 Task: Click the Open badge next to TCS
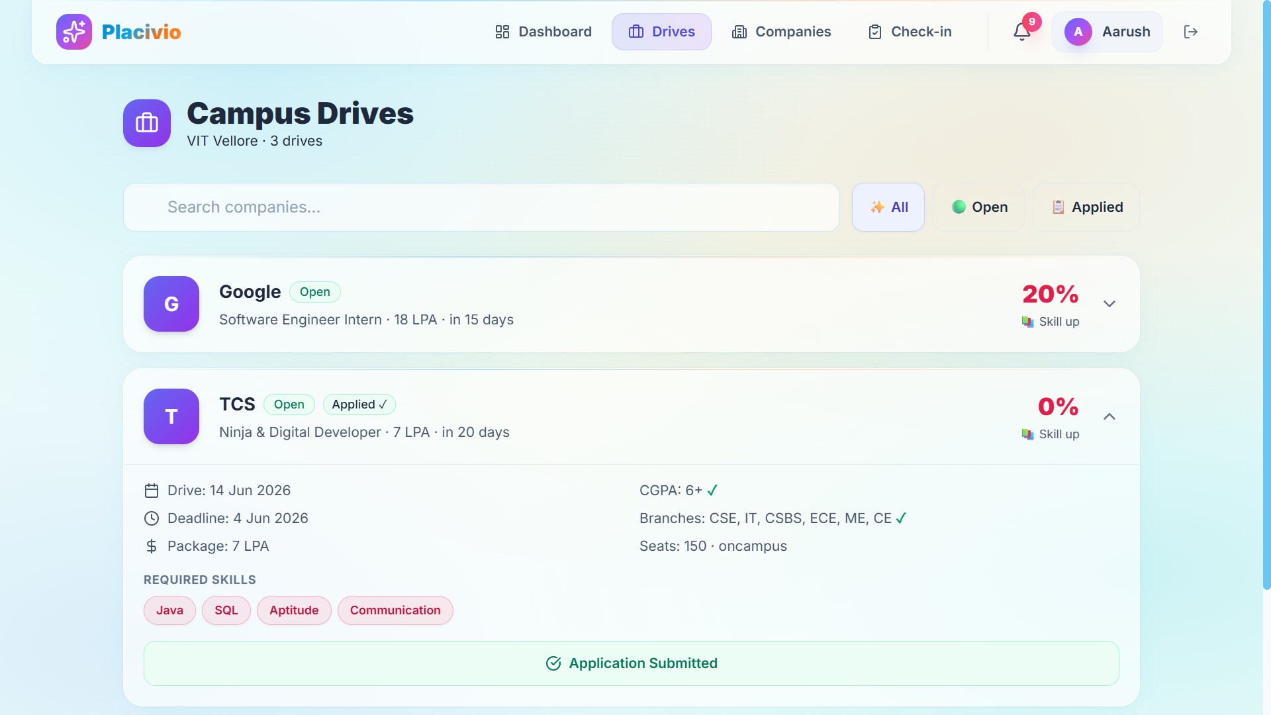tap(289, 405)
